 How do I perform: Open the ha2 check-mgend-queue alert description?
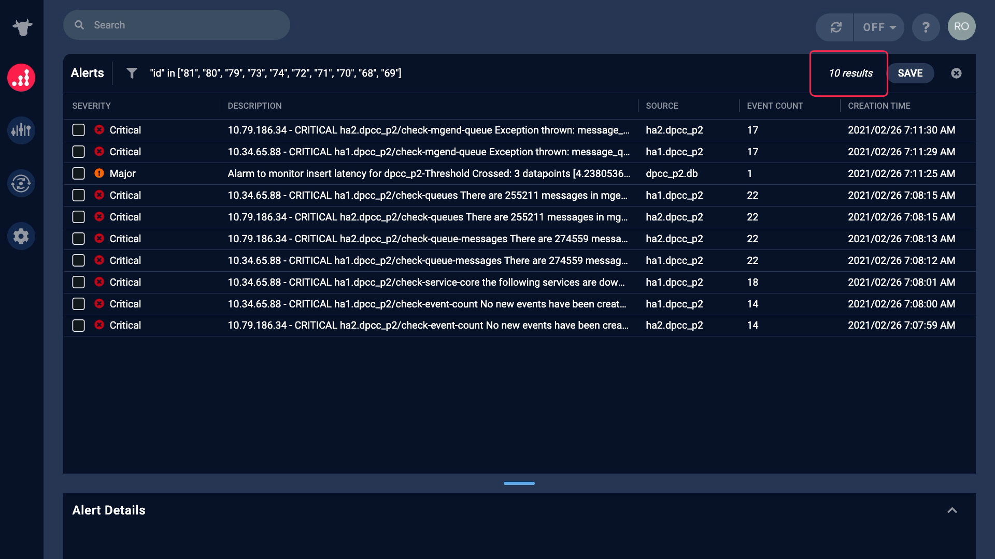pos(429,130)
